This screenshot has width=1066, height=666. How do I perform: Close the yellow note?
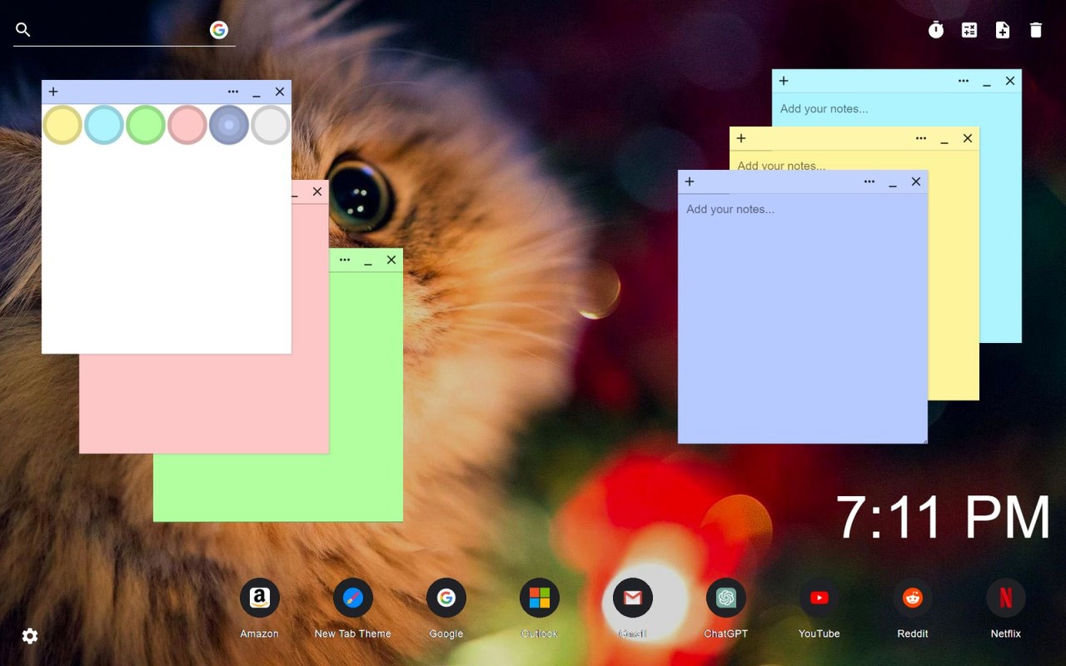point(968,138)
